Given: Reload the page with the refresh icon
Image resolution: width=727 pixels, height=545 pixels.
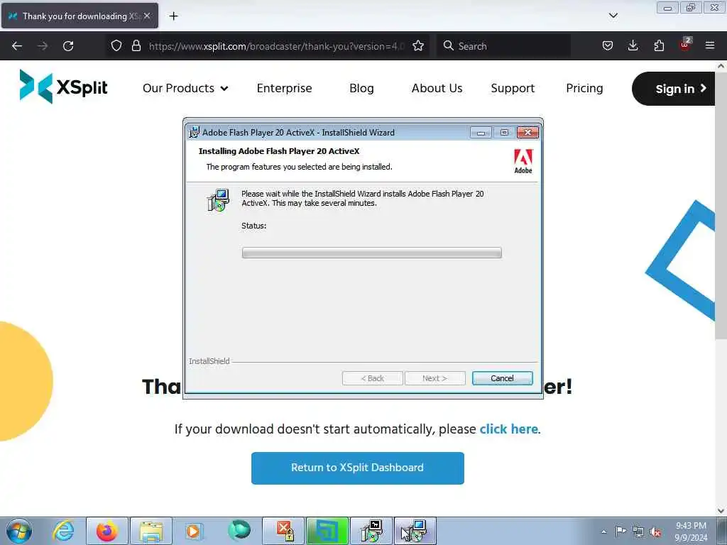Looking at the screenshot, I should (x=68, y=46).
